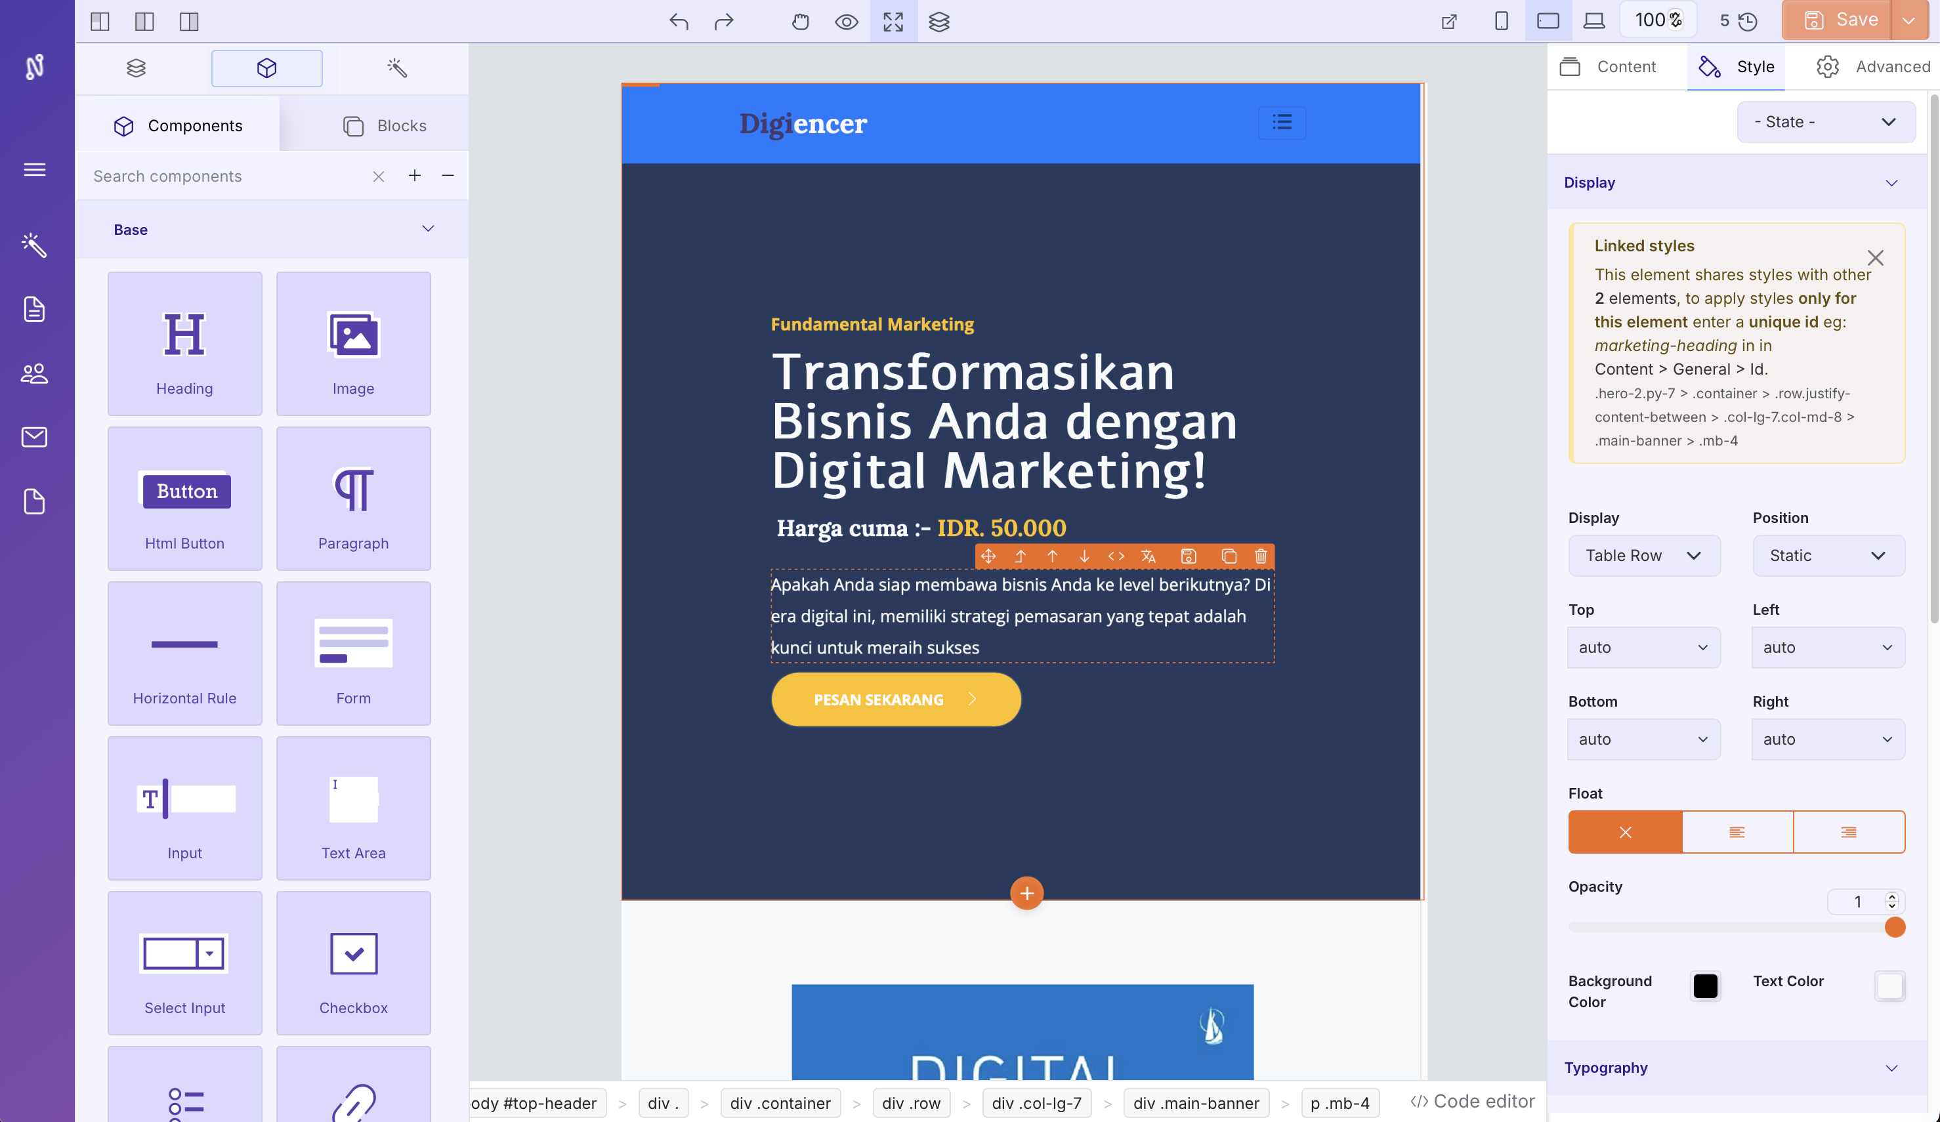Toggle preview mode with eye icon
This screenshot has width=1940, height=1122.
point(846,22)
